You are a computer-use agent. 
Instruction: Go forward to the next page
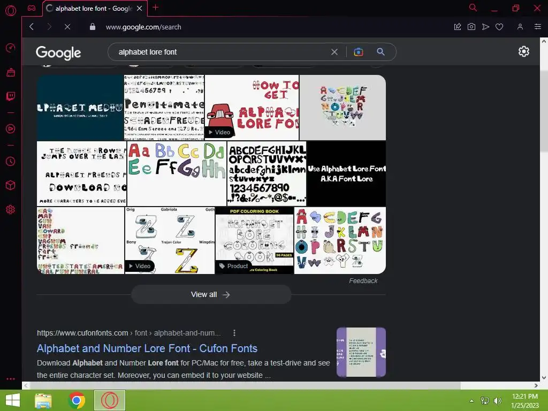point(49,27)
